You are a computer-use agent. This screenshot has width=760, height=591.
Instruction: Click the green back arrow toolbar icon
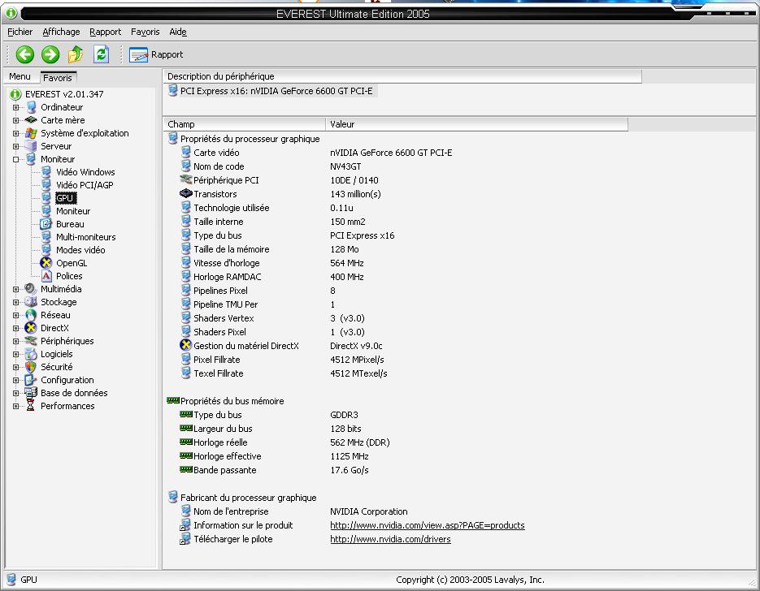pos(25,54)
